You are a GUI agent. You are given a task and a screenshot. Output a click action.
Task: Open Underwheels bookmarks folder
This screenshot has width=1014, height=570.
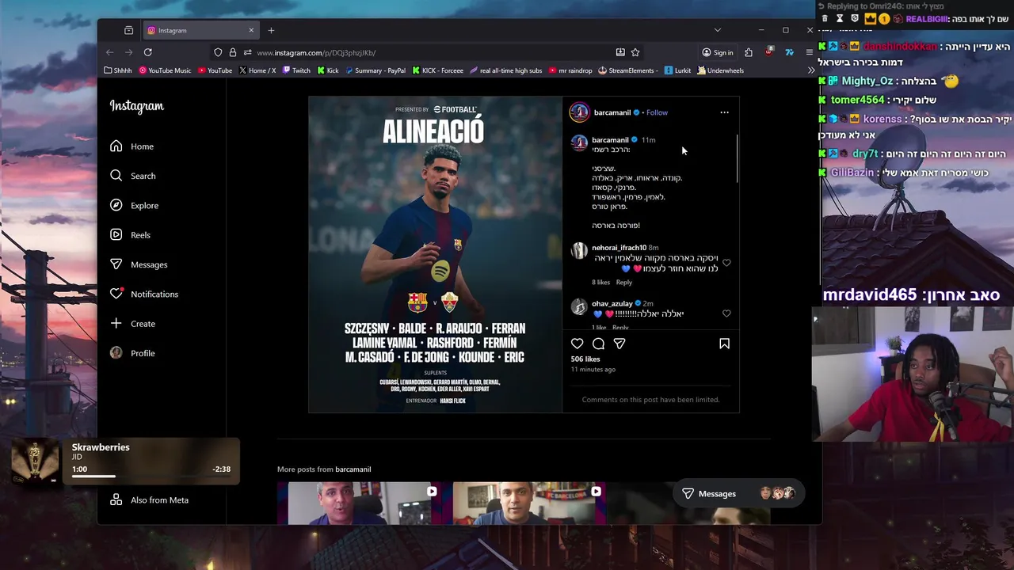pyautogui.click(x=720, y=70)
